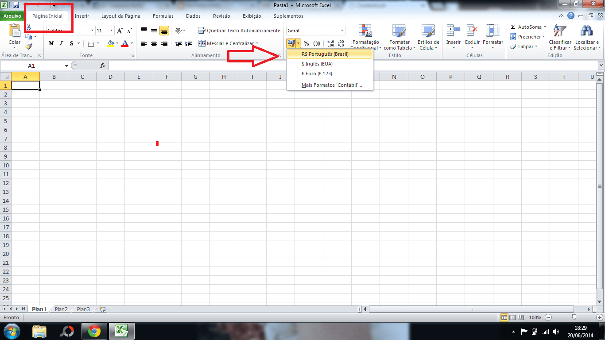Open Google Chrome from the taskbar

tap(94, 331)
